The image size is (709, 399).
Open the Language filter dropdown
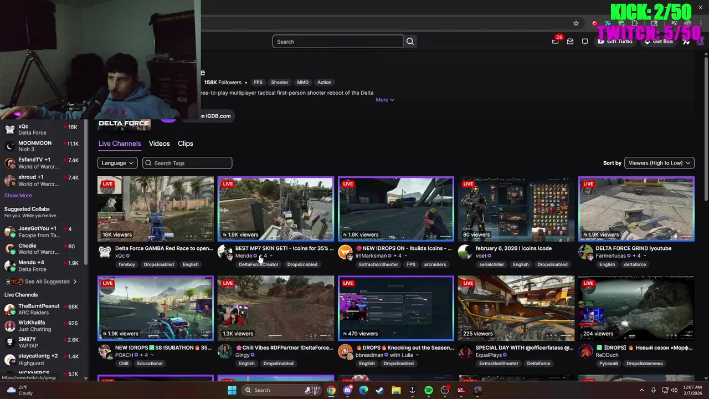117,163
